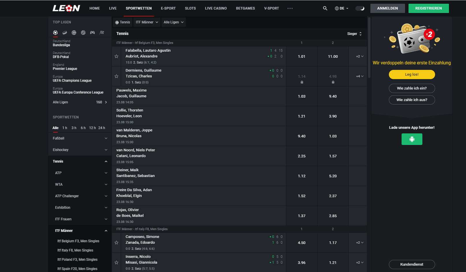This screenshot has height=272, width=466.
Task: Favorite the Dermiens vs Tzicas match
Action: [116, 76]
